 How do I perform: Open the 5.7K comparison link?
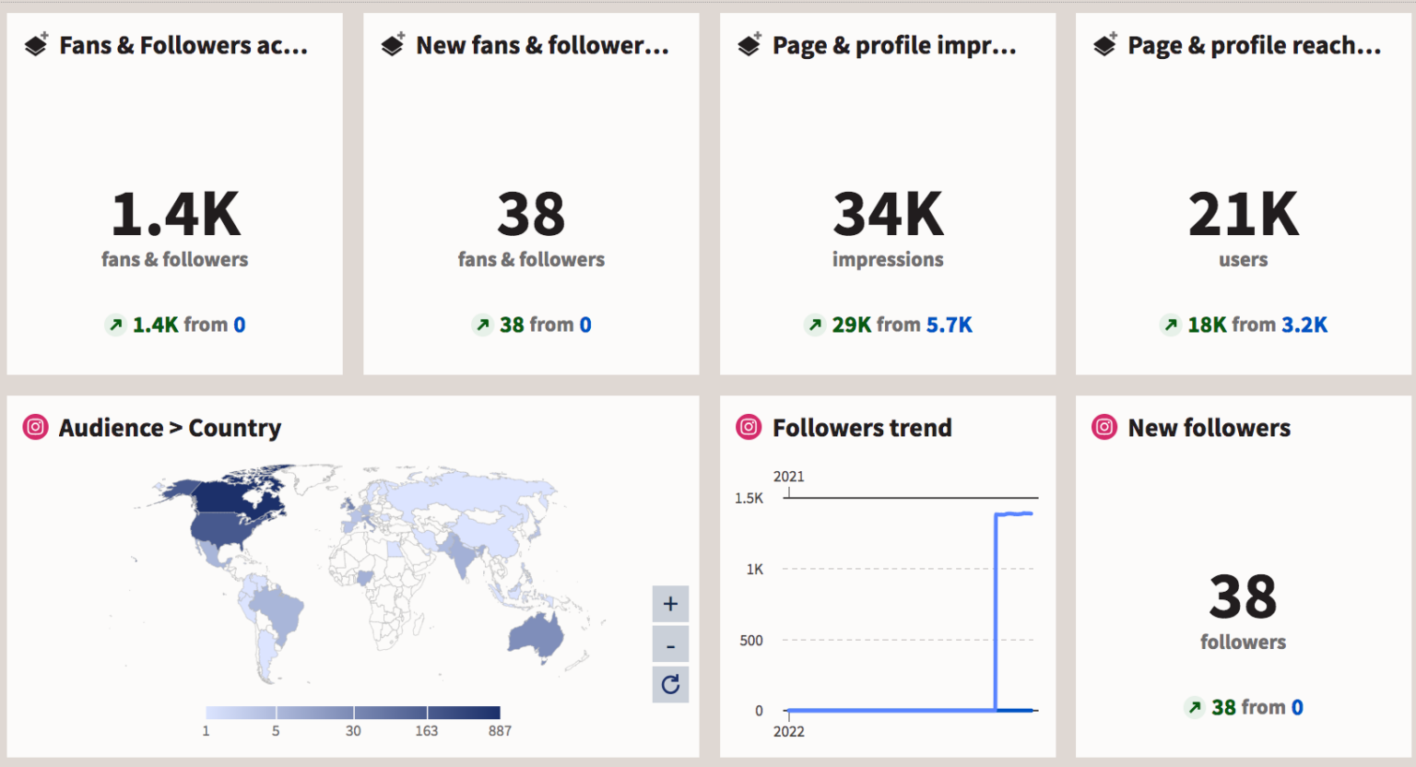click(x=950, y=324)
